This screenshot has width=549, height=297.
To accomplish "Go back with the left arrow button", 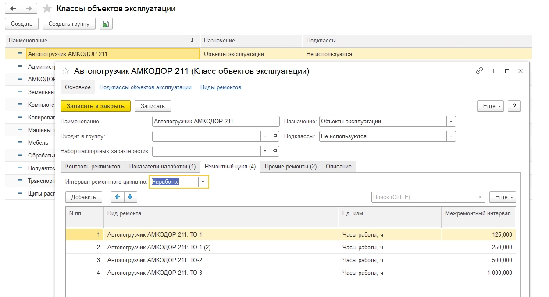I will click(x=13, y=8).
